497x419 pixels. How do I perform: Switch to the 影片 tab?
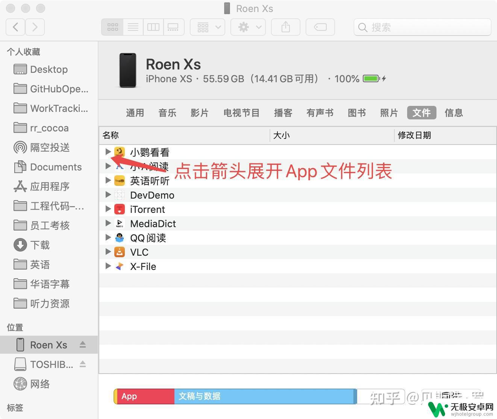[x=200, y=113]
